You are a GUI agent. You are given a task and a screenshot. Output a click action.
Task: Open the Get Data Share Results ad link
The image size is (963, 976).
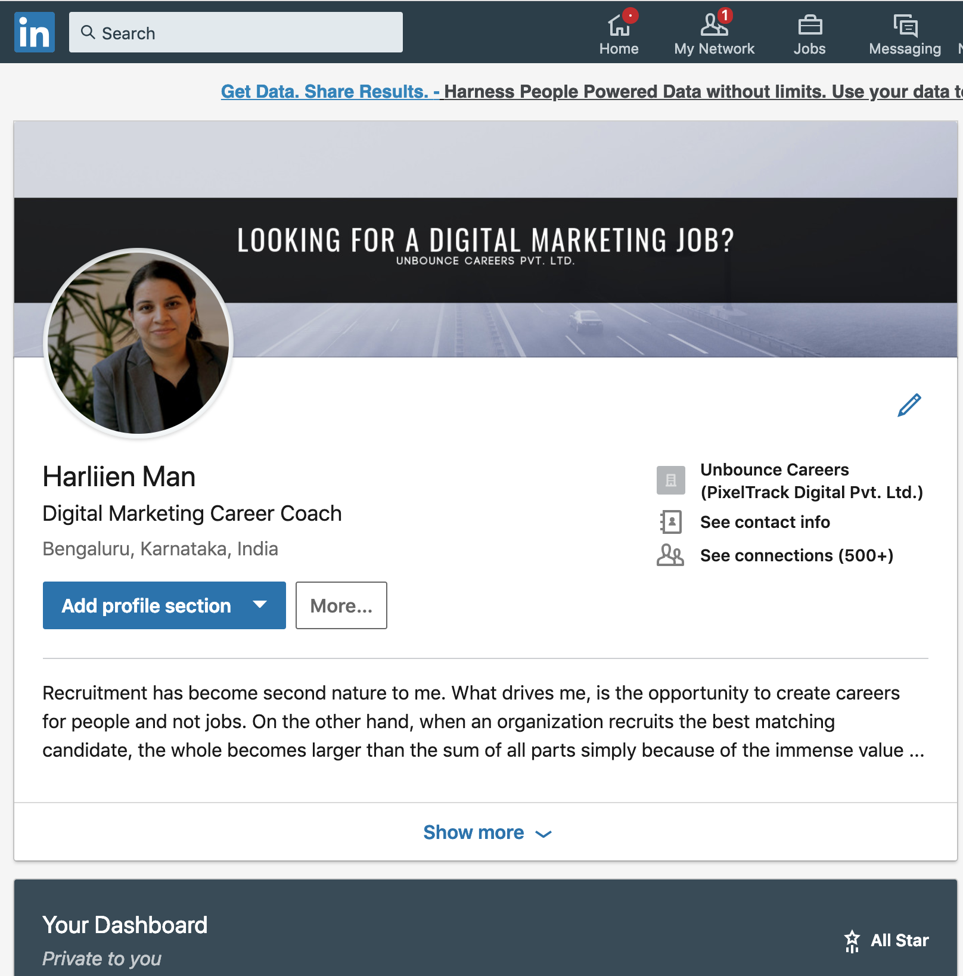click(331, 92)
